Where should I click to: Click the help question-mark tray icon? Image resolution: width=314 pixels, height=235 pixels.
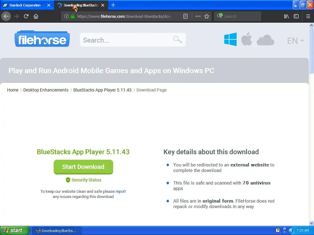(278, 230)
